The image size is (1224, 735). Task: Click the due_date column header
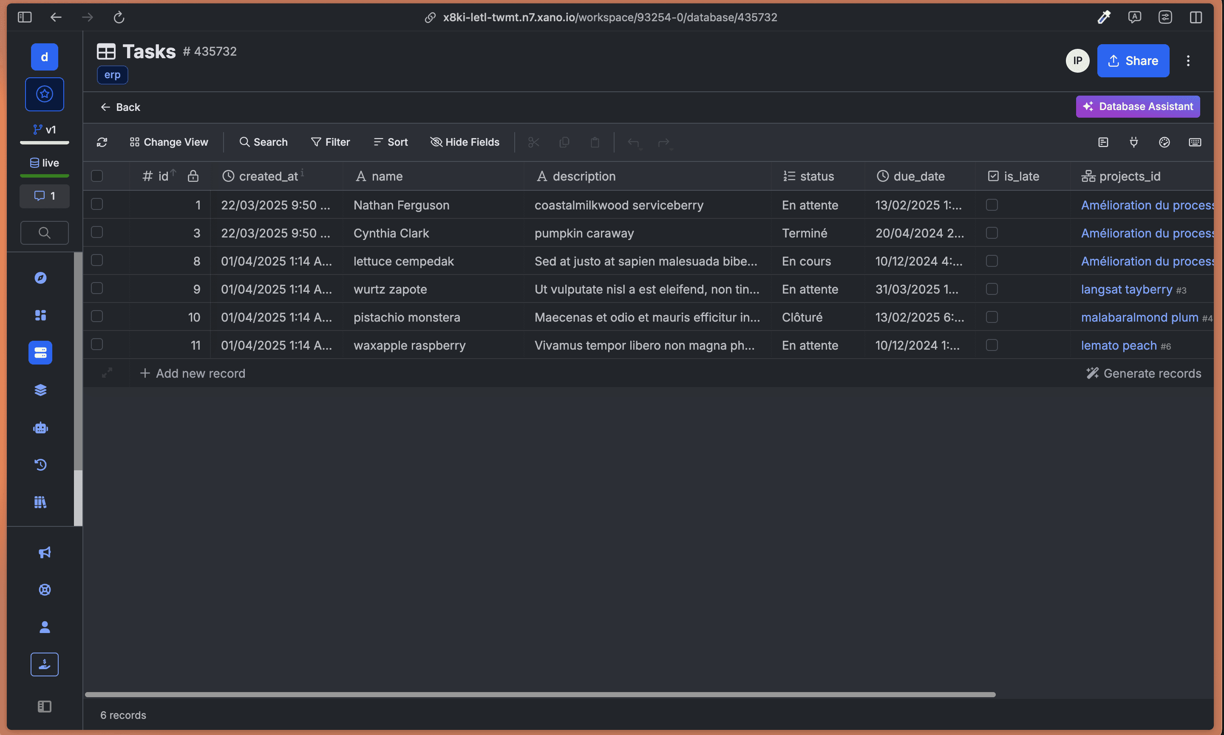coord(920,176)
